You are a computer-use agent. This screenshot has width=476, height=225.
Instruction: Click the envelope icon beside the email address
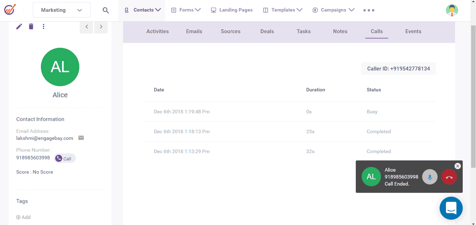click(x=81, y=138)
